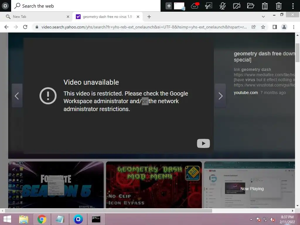Click the site lock icon

37,27
